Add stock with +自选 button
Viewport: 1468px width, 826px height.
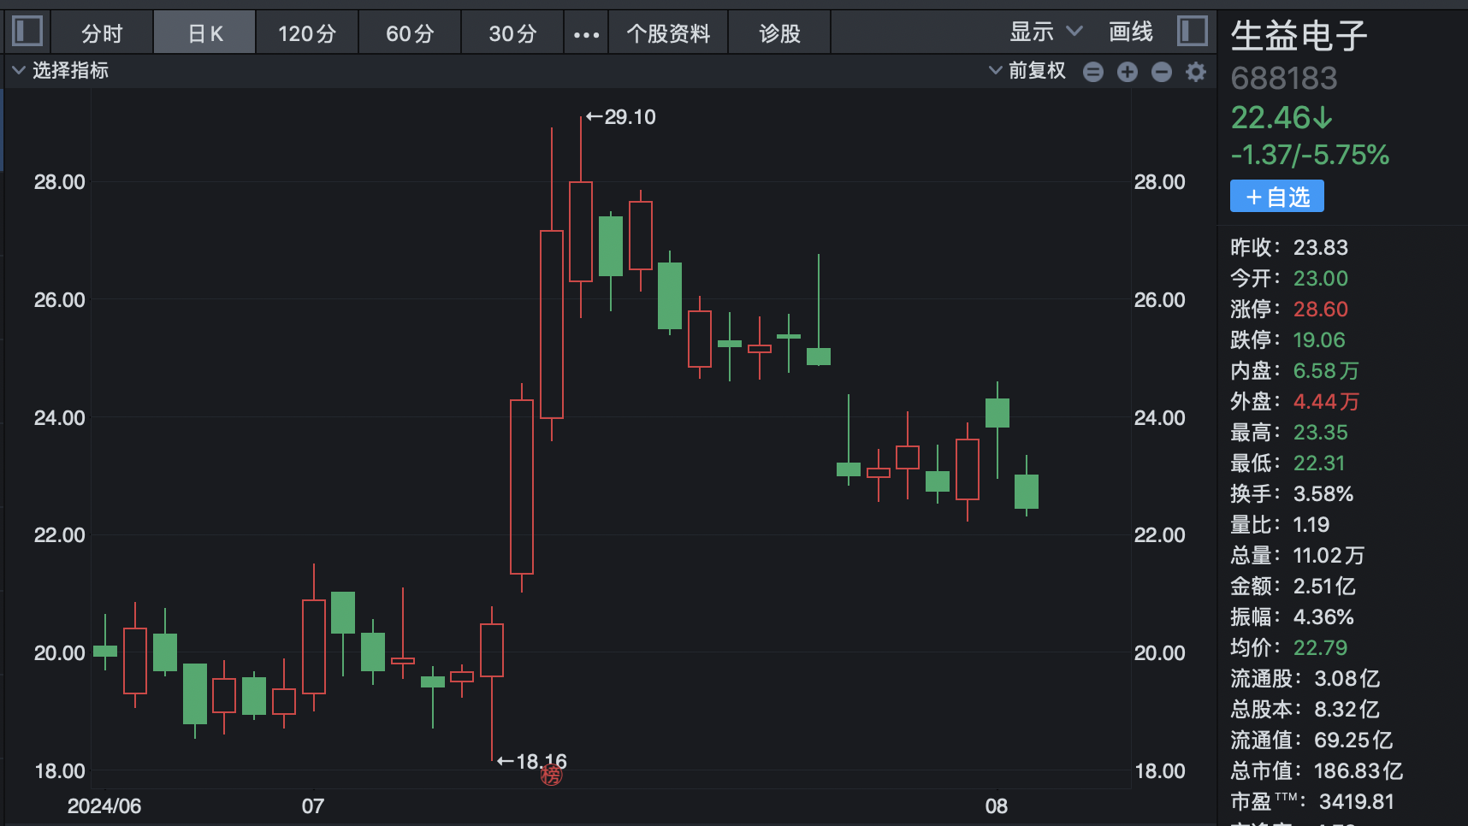[1276, 197]
